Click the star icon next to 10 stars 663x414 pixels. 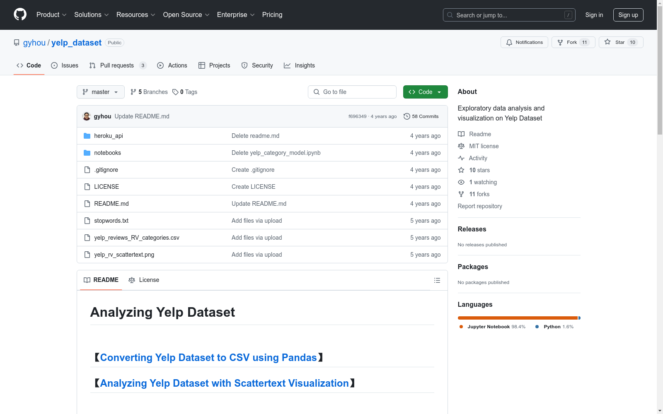(461, 170)
